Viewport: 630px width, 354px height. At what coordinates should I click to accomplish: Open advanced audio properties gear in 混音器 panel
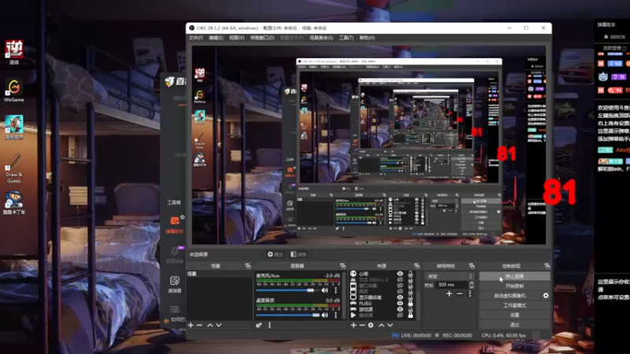pos(259,325)
